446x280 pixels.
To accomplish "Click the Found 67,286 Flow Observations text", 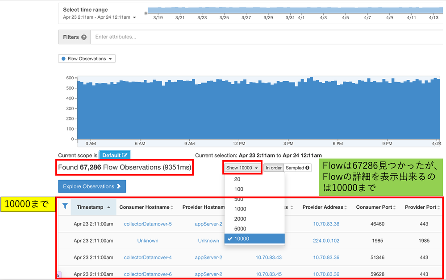I will (125, 167).
